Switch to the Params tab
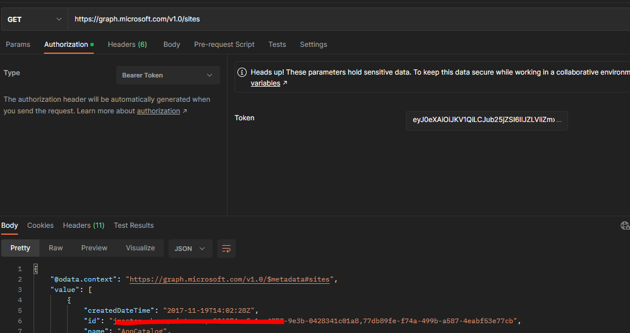The width and height of the screenshot is (630, 333). pyautogui.click(x=18, y=45)
